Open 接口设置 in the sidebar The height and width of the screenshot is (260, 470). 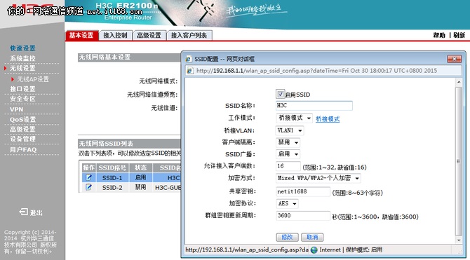(x=22, y=89)
